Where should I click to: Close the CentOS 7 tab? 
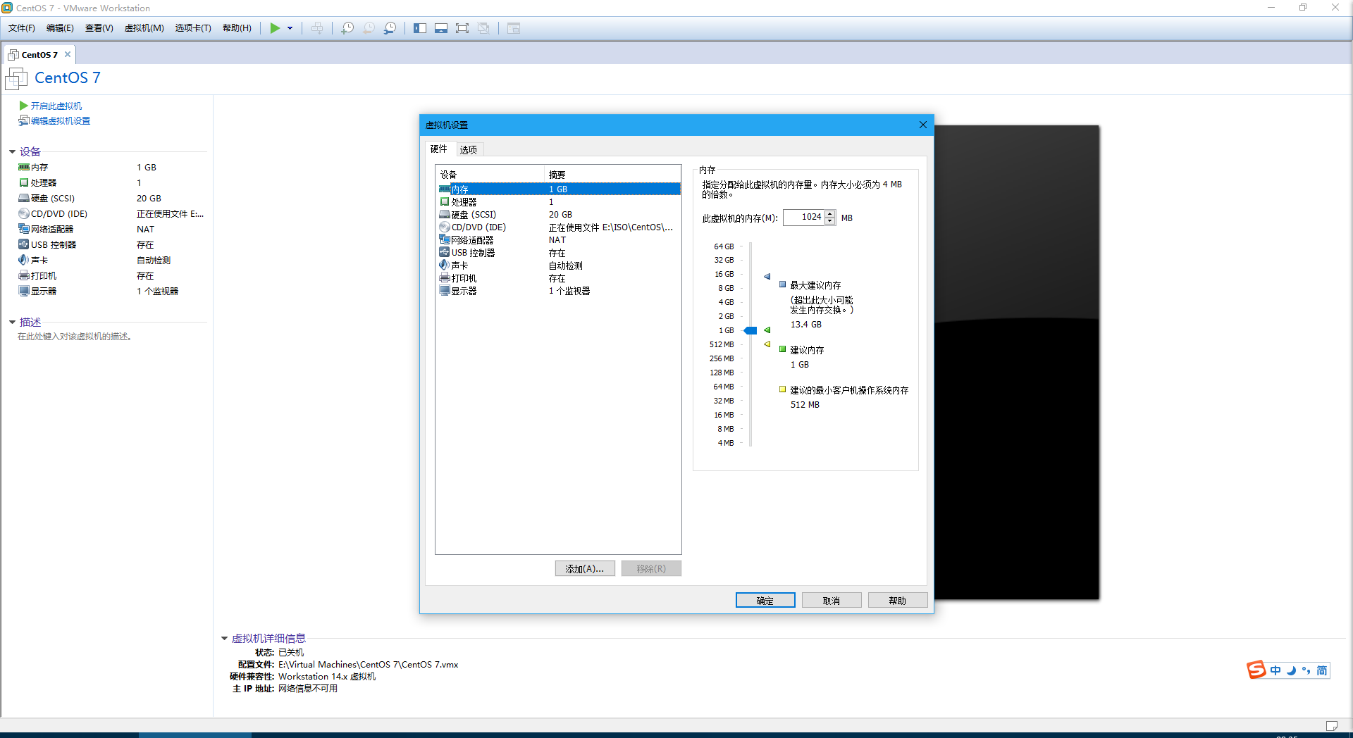click(x=68, y=54)
